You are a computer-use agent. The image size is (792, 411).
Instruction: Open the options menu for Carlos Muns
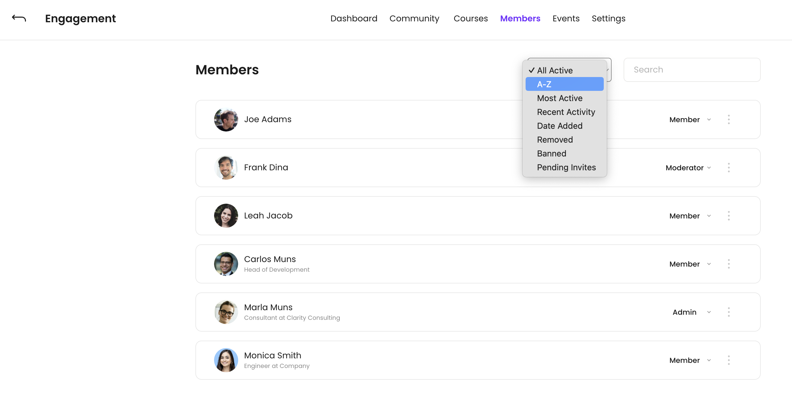click(729, 264)
